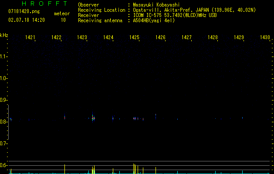The height and width of the screenshot is (174, 274).
Task: Click the meteor echo cluster after 1423
Action: (x=93, y=118)
